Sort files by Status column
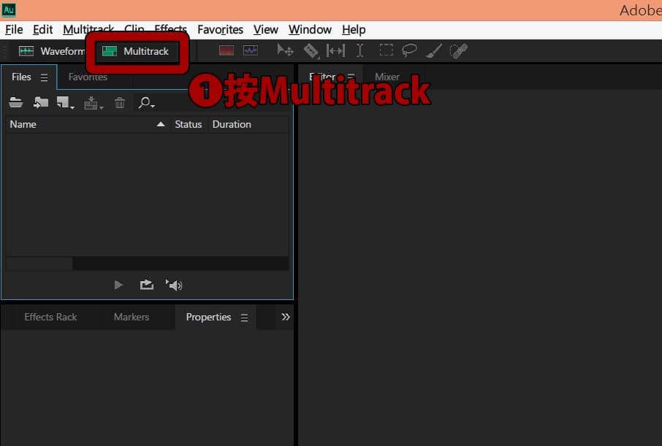The image size is (662, 446). point(189,125)
